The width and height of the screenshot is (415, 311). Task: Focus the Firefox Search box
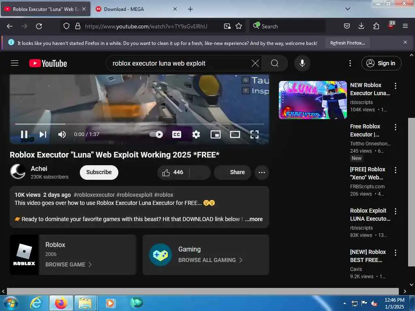point(287,26)
